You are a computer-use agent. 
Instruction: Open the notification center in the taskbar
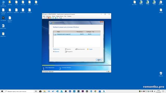pyautogui.click(x=163, y=91)
